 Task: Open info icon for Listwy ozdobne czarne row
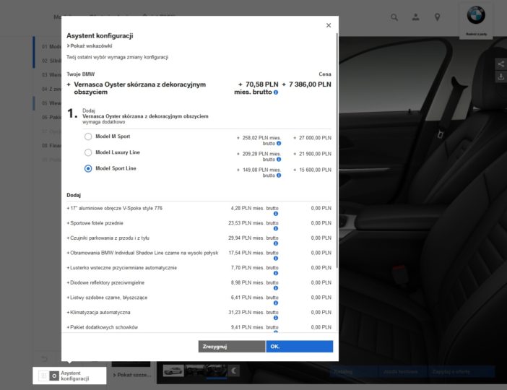coord(276,303)
